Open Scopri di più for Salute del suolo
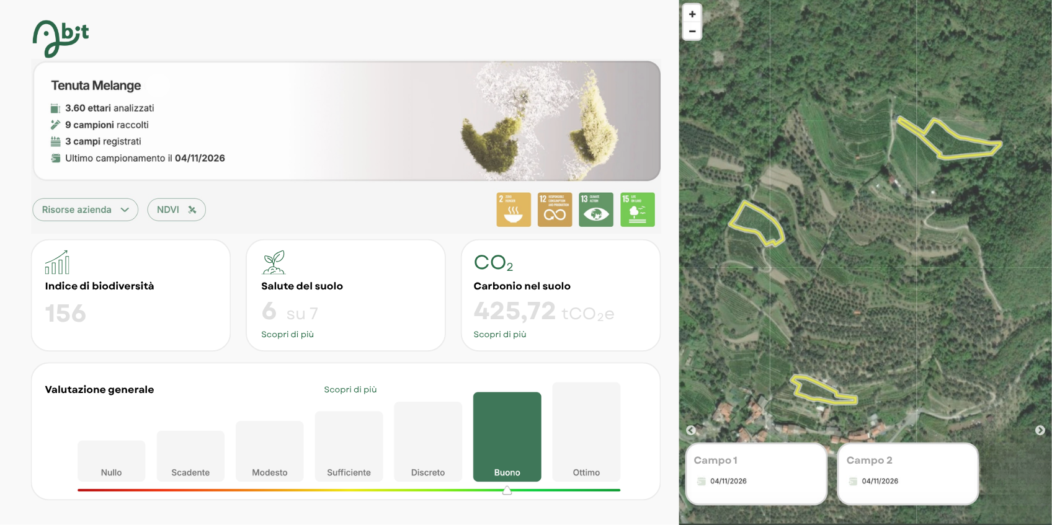Screen dimensions: 1052x525 pyautogui.click(x=287, y=334)
